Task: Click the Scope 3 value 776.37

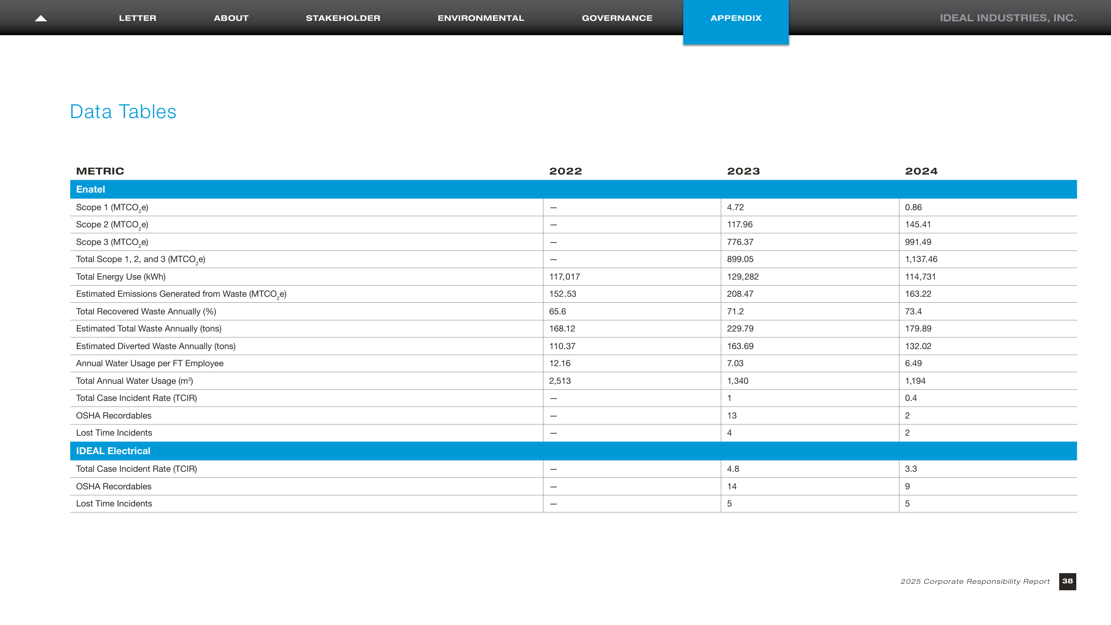Action: 740,242
